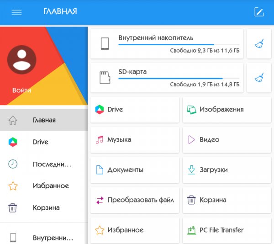Image resolution: width=274 pixels, height=244 pixels.
Task: Select Внутренни… in the sidebar
Action: click(44, 238)
